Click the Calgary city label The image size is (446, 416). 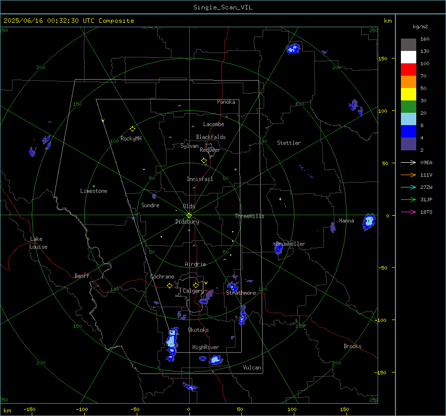click(x=193, y=291)
